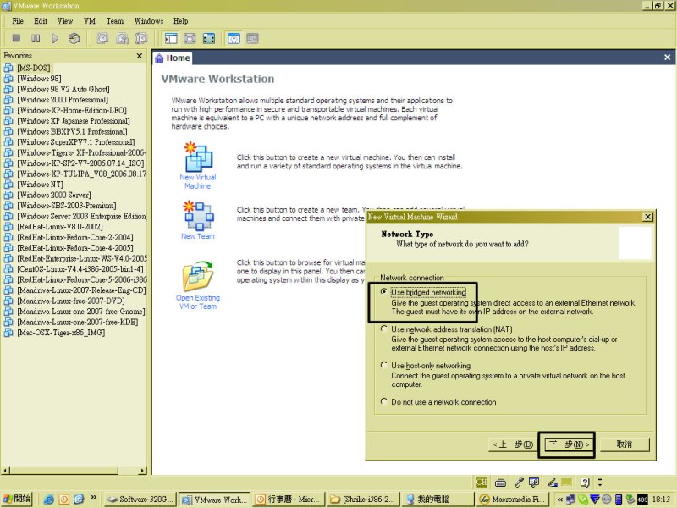Select the Summary view toolbar icon

(x=234, y=38)
